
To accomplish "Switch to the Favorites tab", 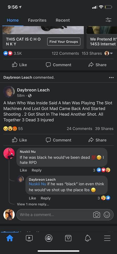I will pos(37,20).
